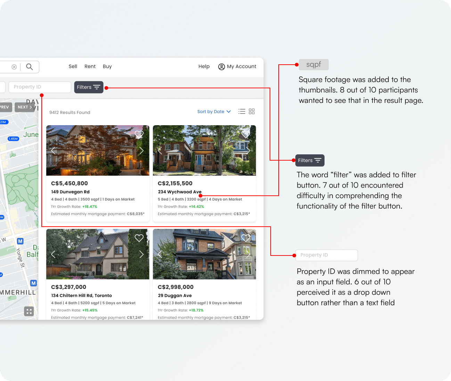Click the +18.47% growth rate value
Image resolution: width=451 pixels, height=381 pixels.
pos(90,206)
